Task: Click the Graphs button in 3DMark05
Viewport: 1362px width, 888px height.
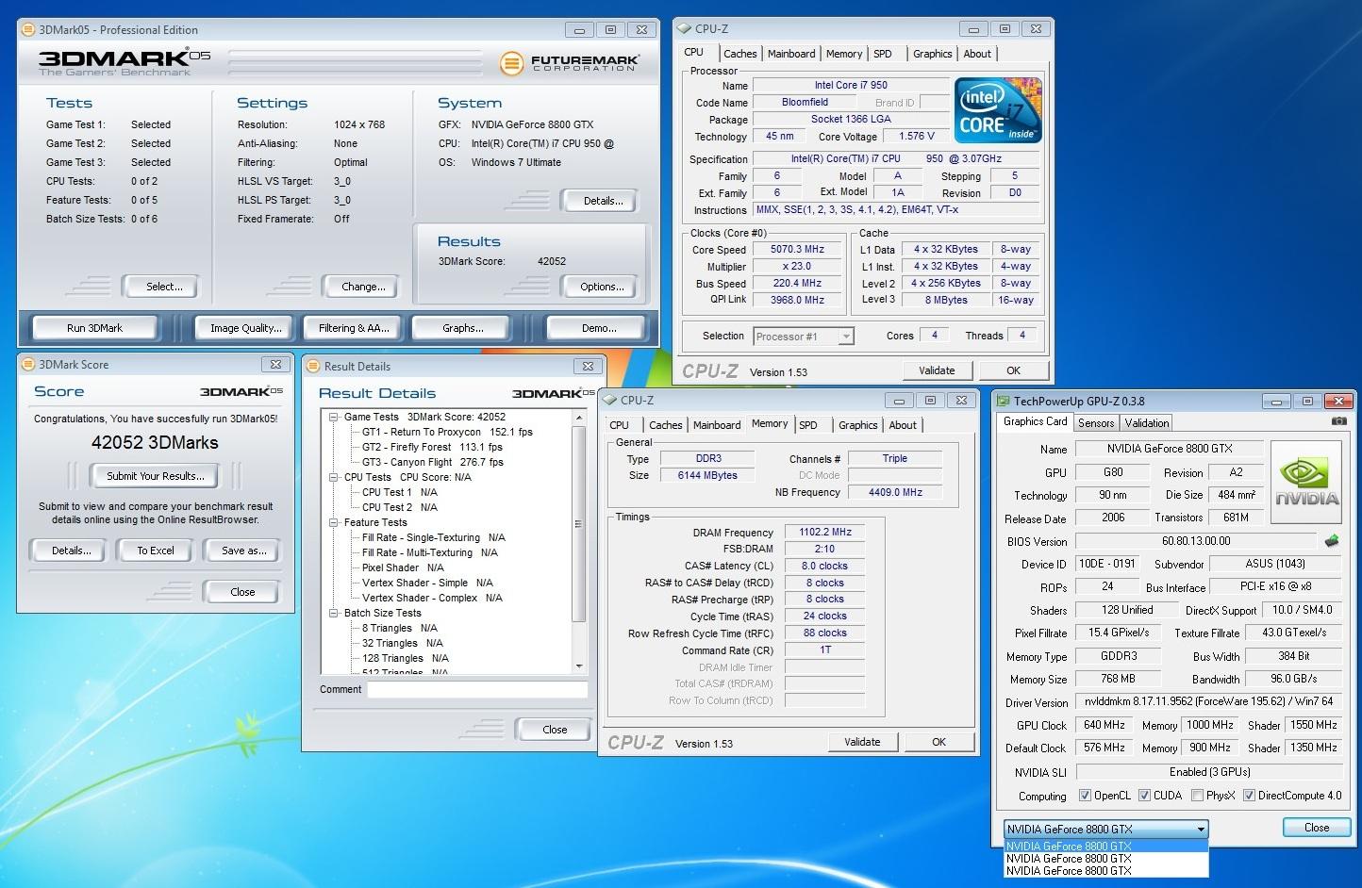Action: point(462,328)
